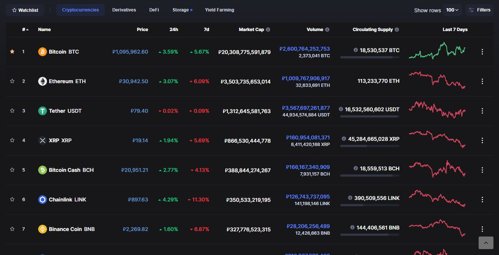
Task: Click Bitcoin circulating supply progress bar
Action: click(370, 57)
